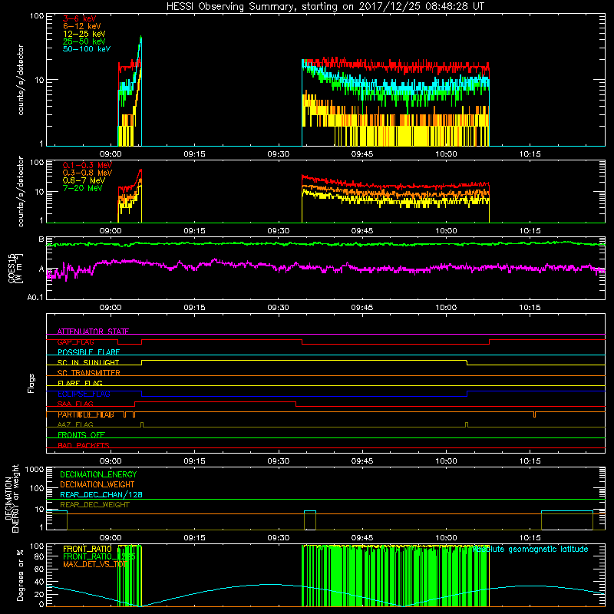The image size is (614, 614).
Task: Select the POSSIBLE_FLARE flag label
Action: tap(88, 352)
